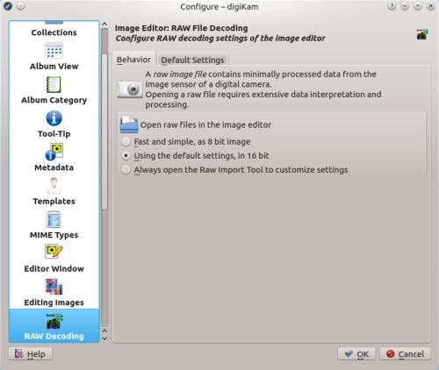
Task: Click the title bar help question icon
Action: 392,6
